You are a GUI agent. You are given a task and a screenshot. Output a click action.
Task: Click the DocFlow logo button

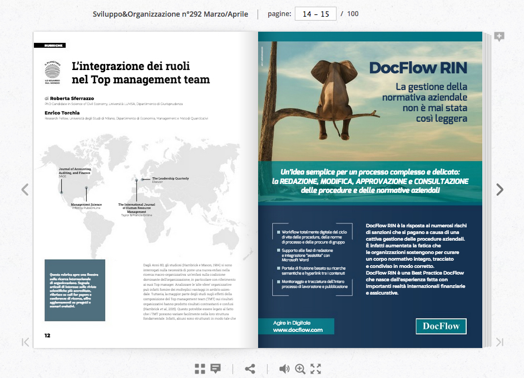[x=441, y=326]
